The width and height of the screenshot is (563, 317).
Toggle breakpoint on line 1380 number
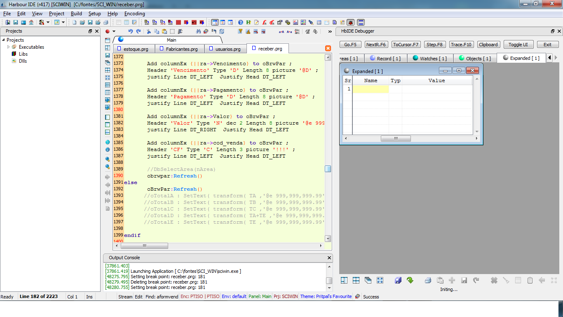coord(118,110)
